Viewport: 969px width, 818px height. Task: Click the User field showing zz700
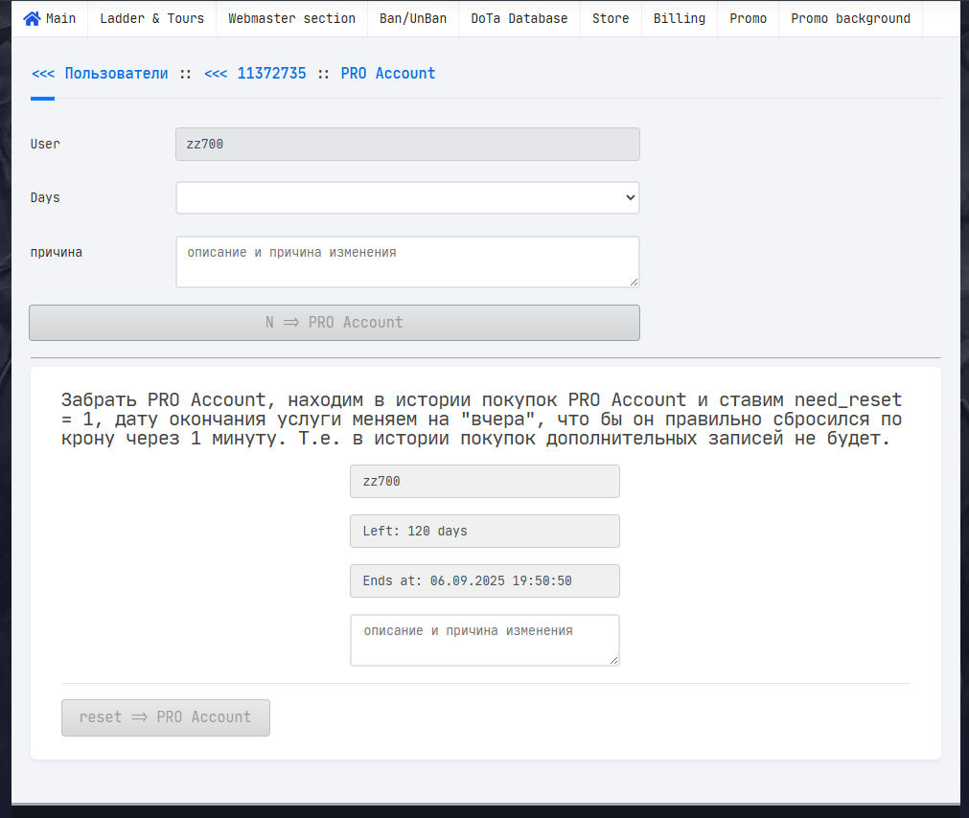408,144
